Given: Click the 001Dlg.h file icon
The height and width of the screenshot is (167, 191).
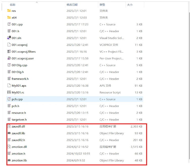Looking at the screenshot, I should (x=9, y=72).
